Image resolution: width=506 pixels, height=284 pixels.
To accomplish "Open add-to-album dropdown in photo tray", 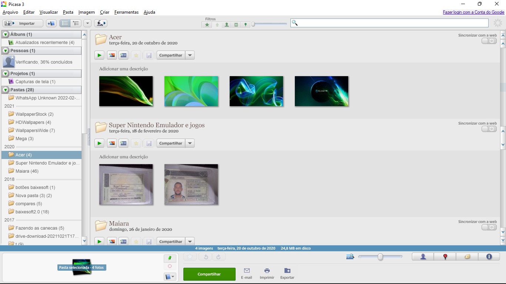I will tap(170, 277).
